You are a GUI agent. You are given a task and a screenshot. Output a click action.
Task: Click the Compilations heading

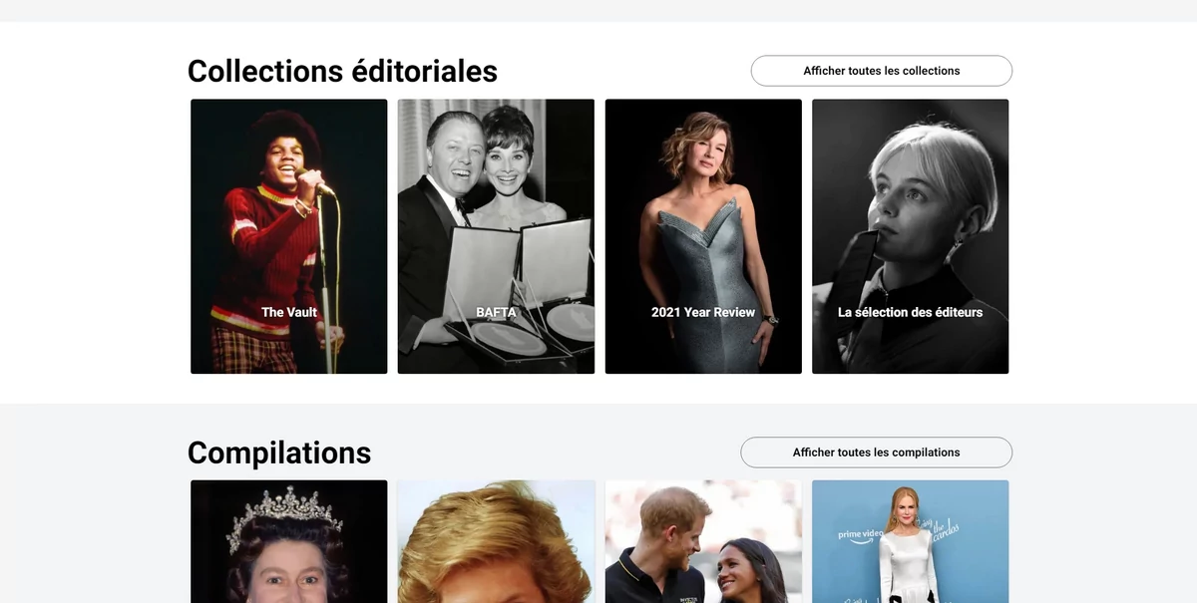coord(279,452)
